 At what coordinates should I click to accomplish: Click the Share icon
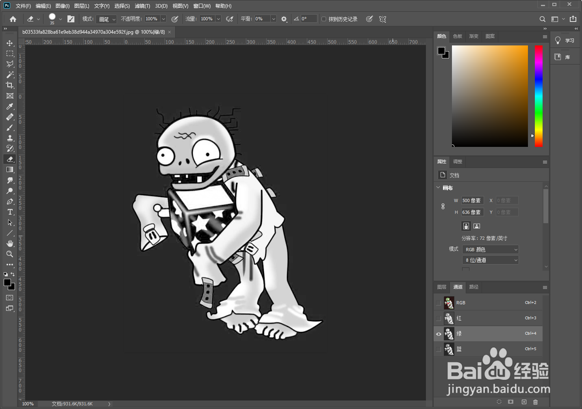click(573, 19)
